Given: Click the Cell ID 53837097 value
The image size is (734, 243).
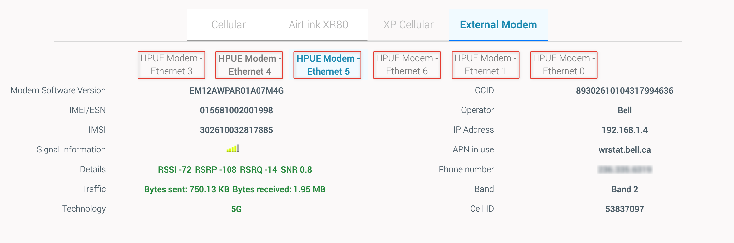Looking at the screenshot, I should [x=625, y=209].
